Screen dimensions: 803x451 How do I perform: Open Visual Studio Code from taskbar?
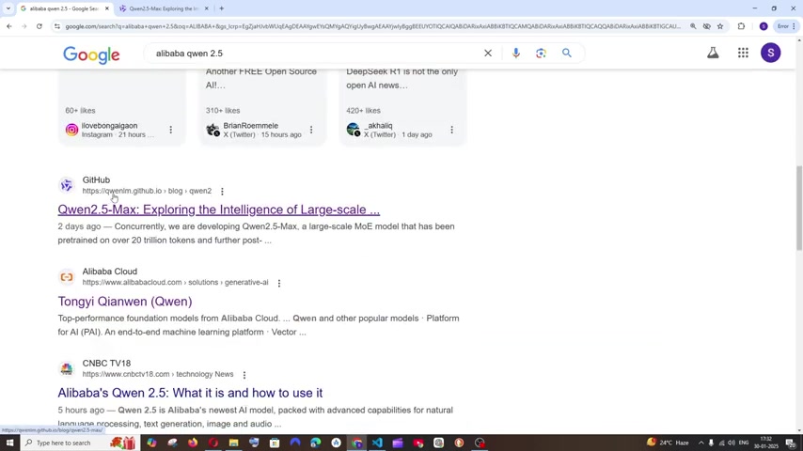pyautogui.click(x=377, y=443)
